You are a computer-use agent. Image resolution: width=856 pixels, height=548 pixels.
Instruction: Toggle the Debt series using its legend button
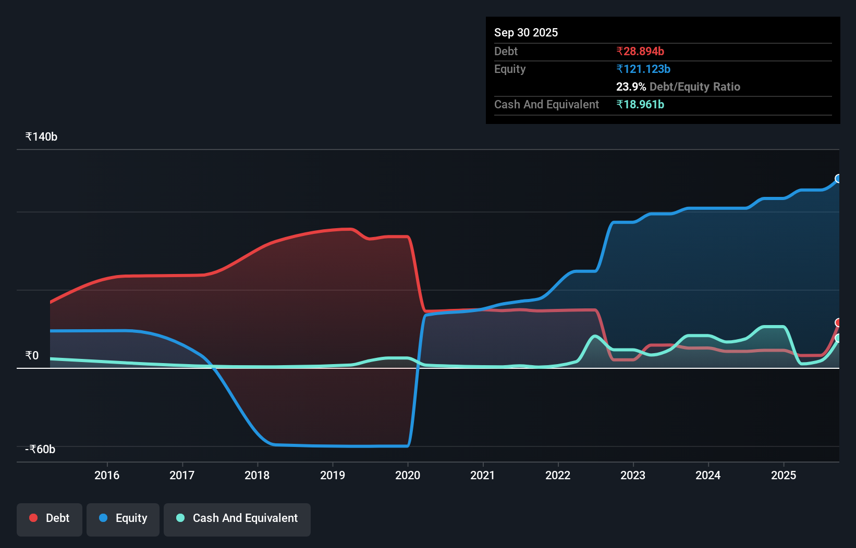tap(49, 519)
